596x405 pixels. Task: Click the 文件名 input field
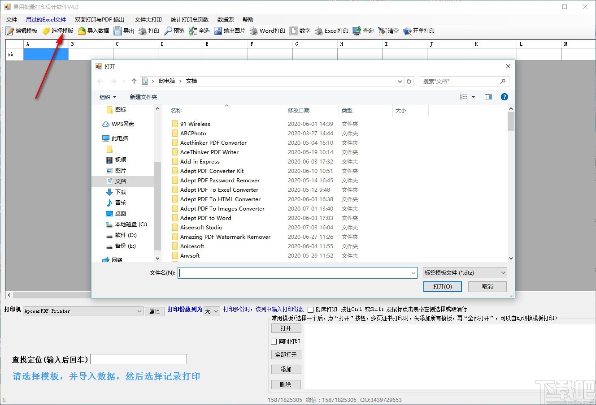296,272
